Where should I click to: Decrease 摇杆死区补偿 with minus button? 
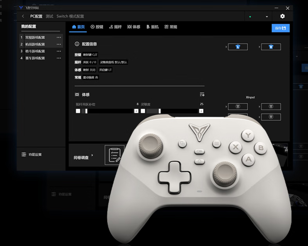(78, 111)
